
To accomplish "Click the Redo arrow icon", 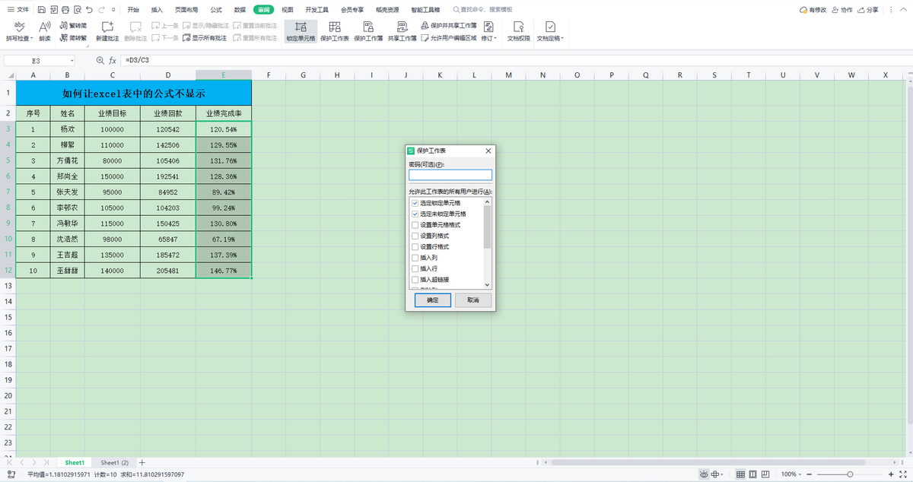I will pyautogui.click(x=101, y=10).
